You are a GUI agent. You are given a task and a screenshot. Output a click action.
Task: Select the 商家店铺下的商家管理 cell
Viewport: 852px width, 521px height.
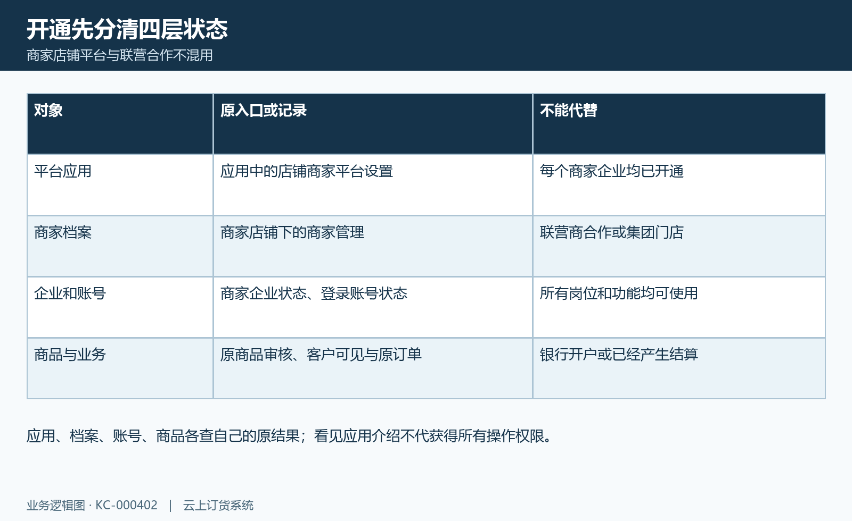[373, 246]
